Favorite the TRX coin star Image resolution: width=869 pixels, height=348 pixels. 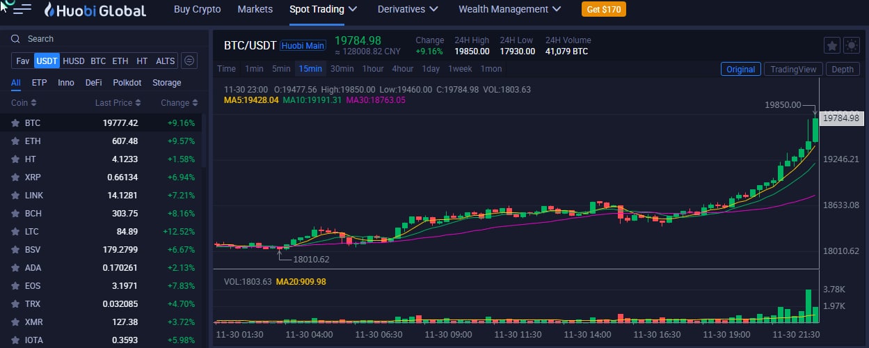15,303
